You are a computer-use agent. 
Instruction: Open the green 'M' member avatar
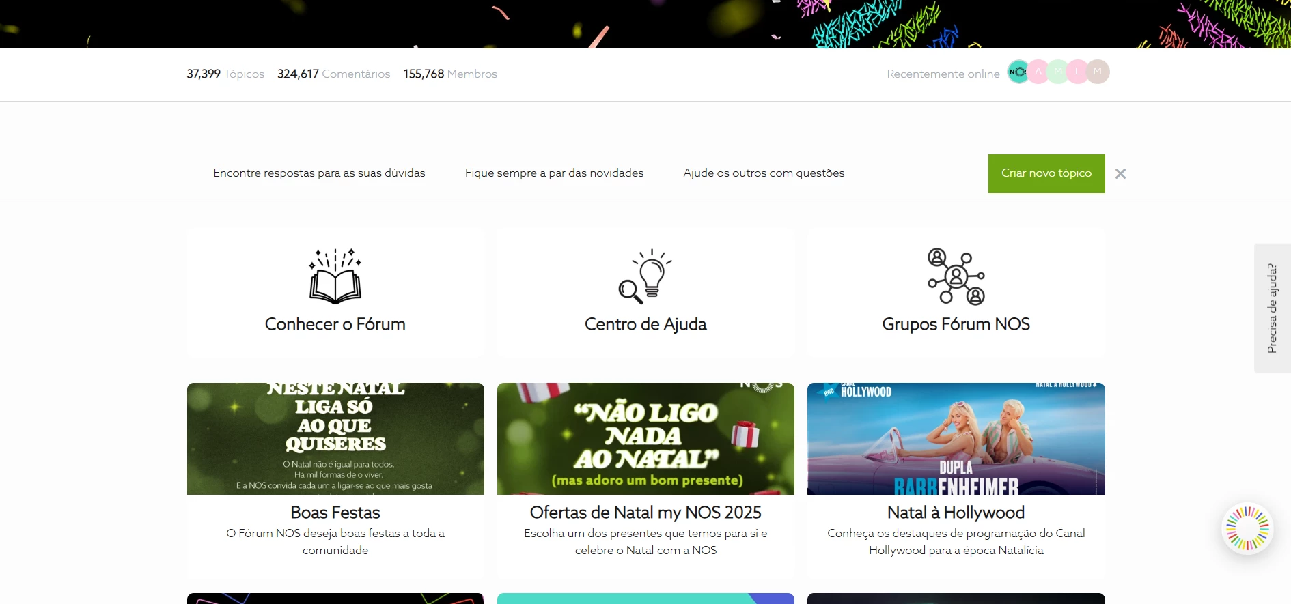[x=1058, y=72]
